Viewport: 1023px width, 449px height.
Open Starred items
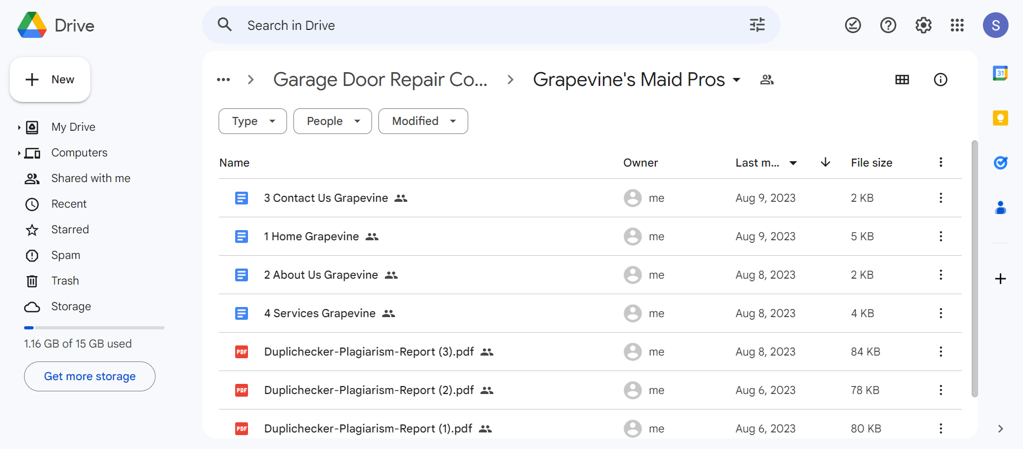pos(70,230)
